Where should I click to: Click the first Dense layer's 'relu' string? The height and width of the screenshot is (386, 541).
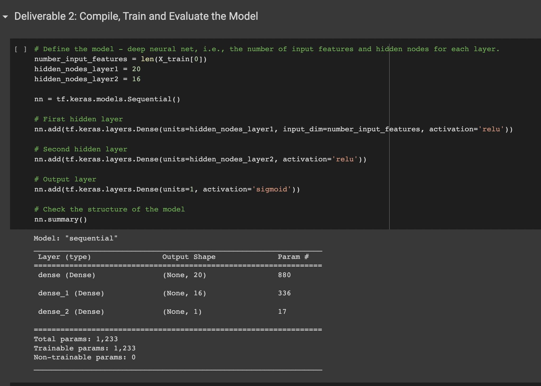(491, 129)
